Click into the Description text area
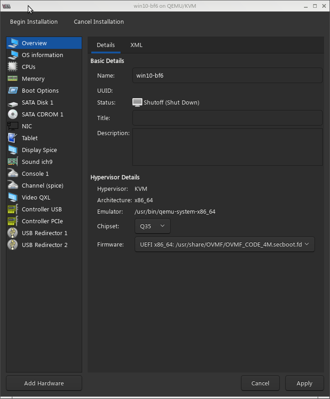330x399 pixels. pyautogui.click(x=227, y=147)
